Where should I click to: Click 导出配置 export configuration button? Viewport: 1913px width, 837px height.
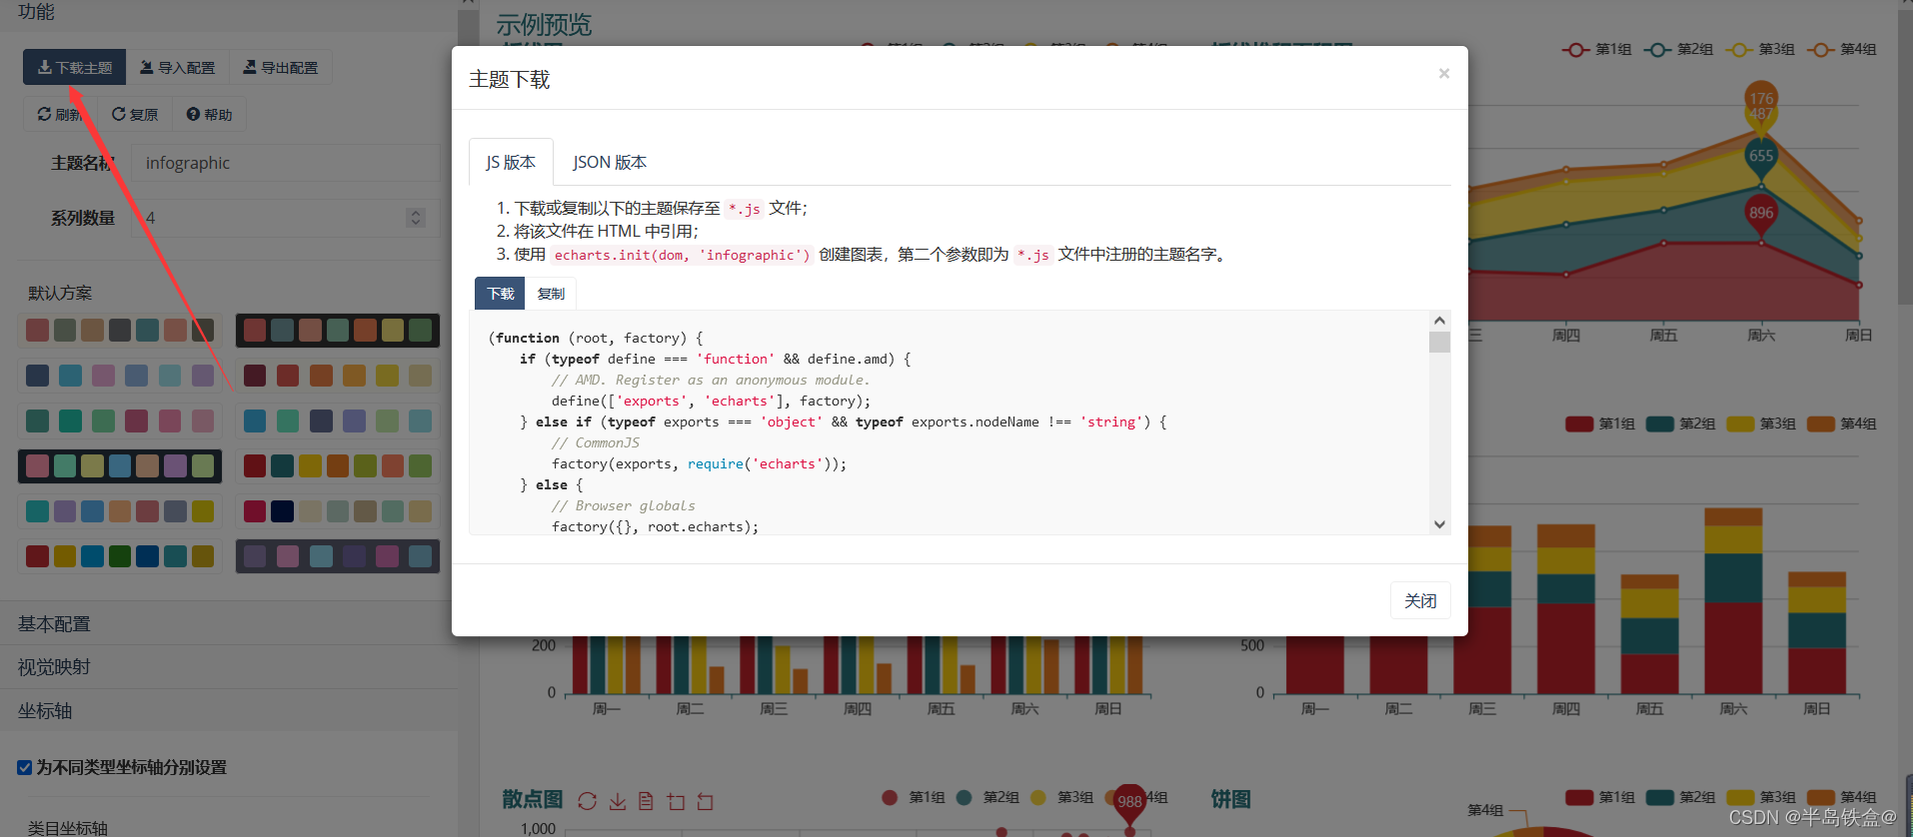281,68
